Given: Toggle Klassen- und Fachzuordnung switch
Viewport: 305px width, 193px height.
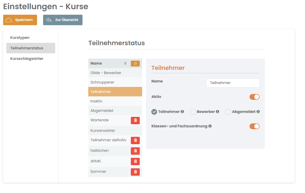Looking at the screenshot, I should pyautogui.click(x=254, y=126).
